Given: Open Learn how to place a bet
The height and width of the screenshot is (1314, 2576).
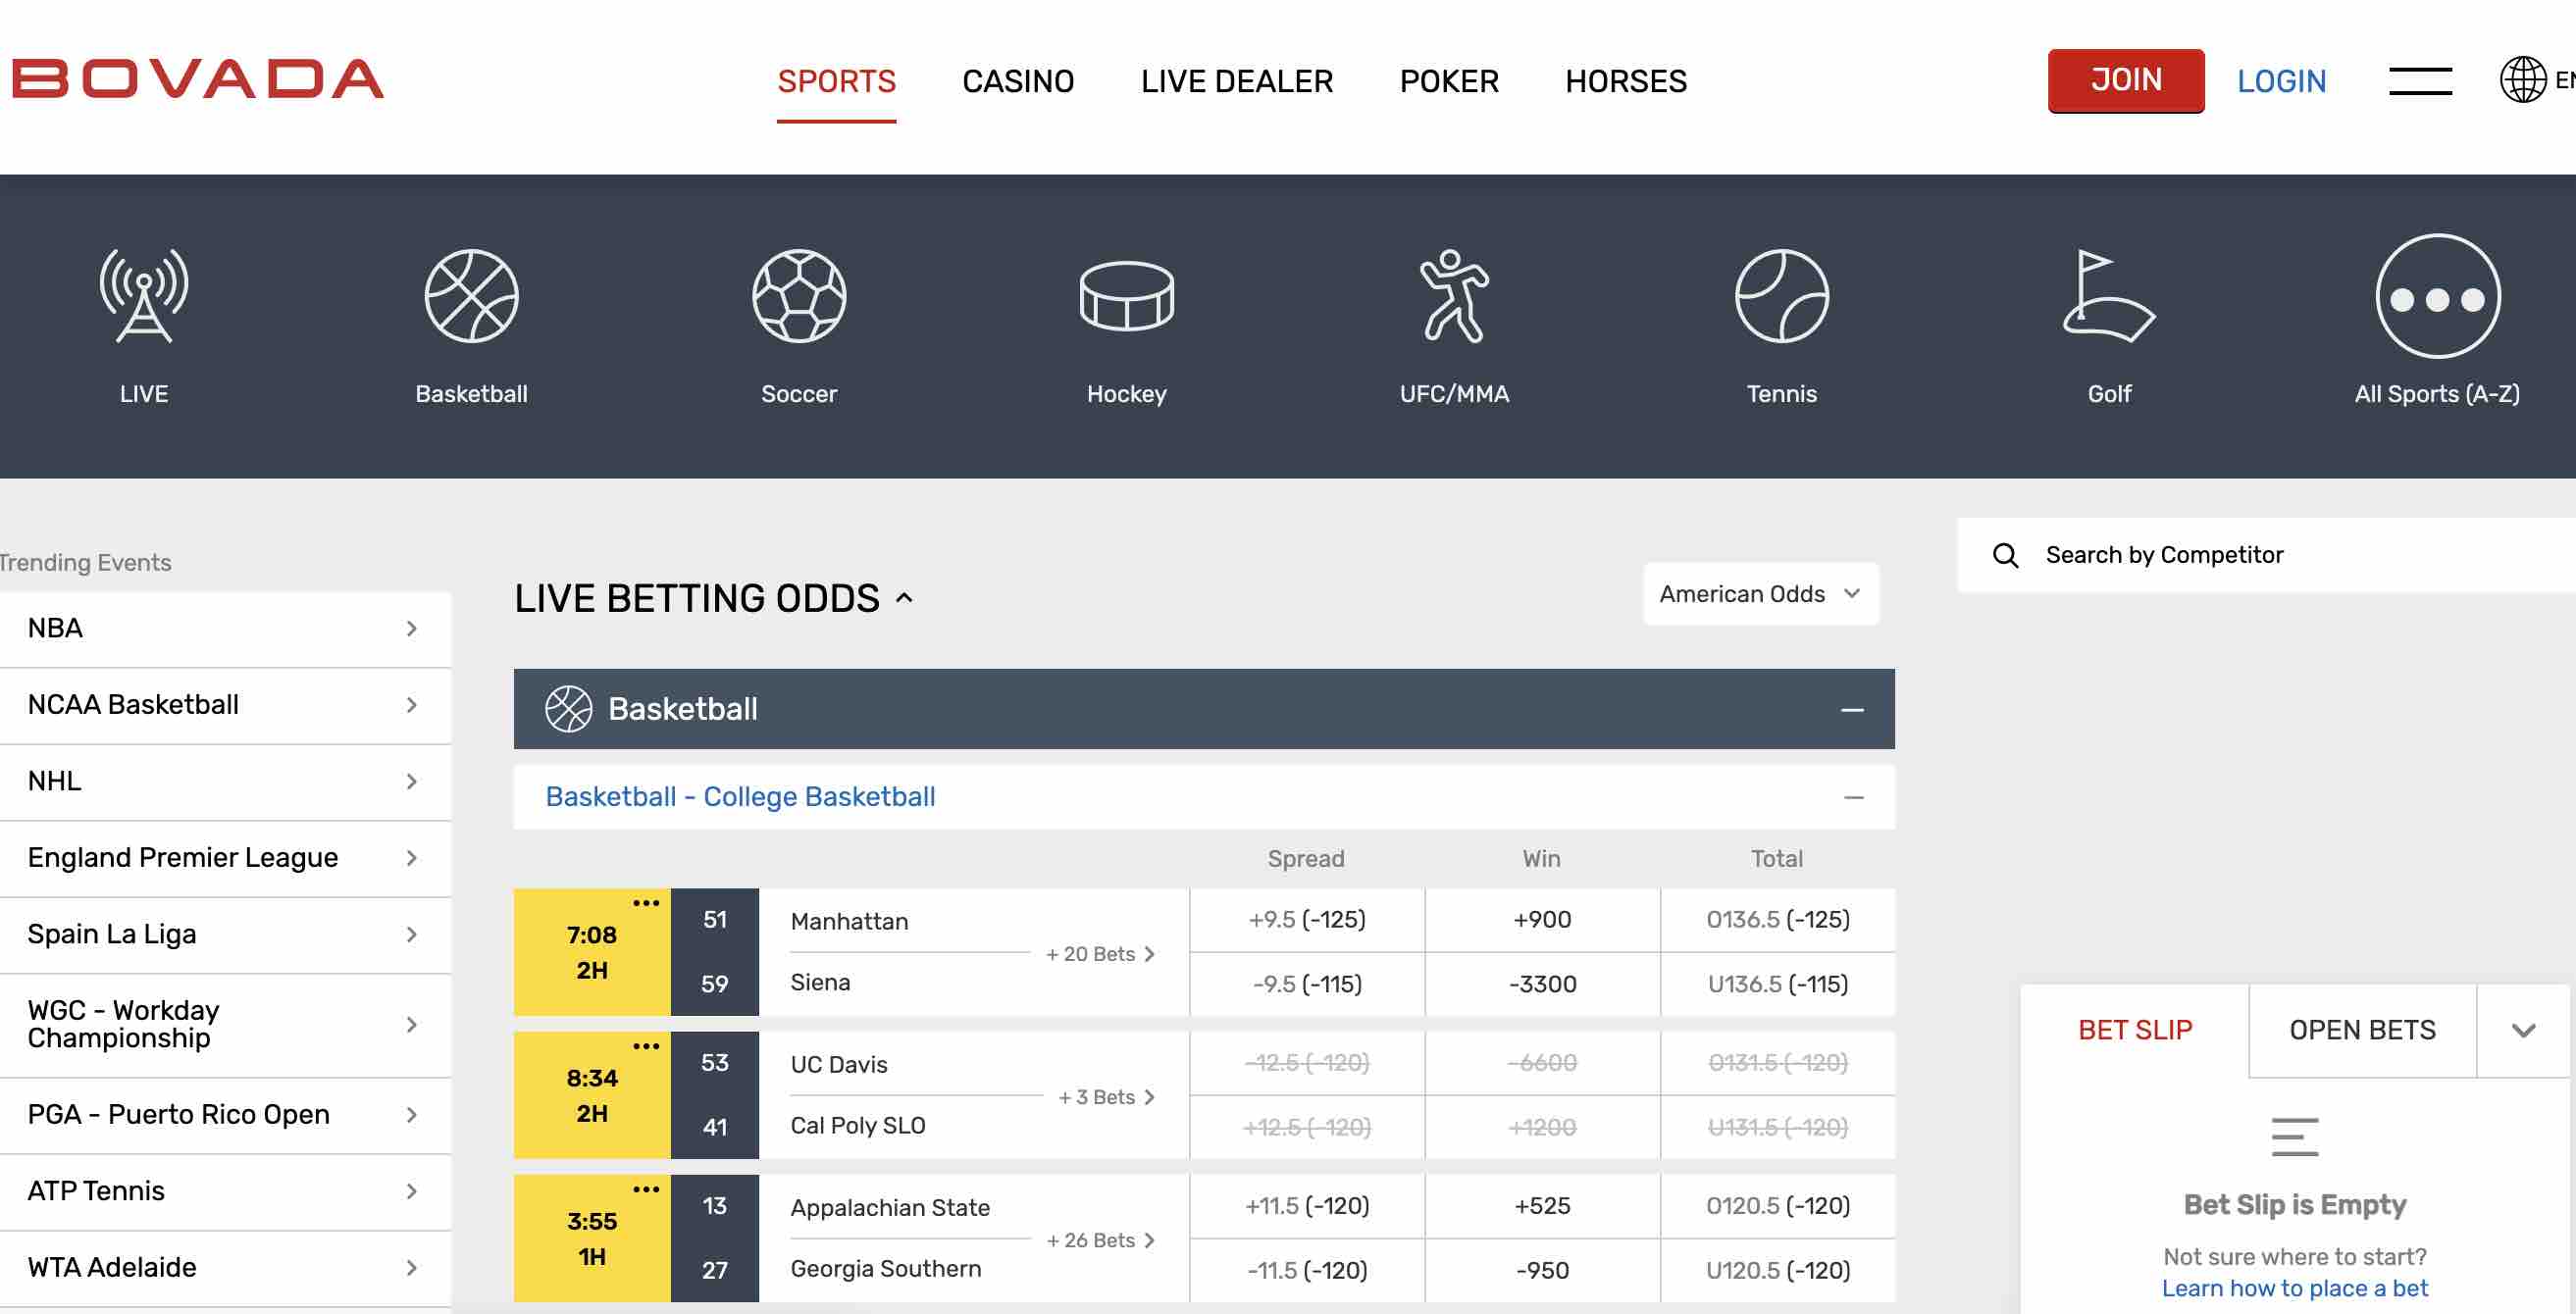Looking at the screenshot, I should point(2294,1289).
